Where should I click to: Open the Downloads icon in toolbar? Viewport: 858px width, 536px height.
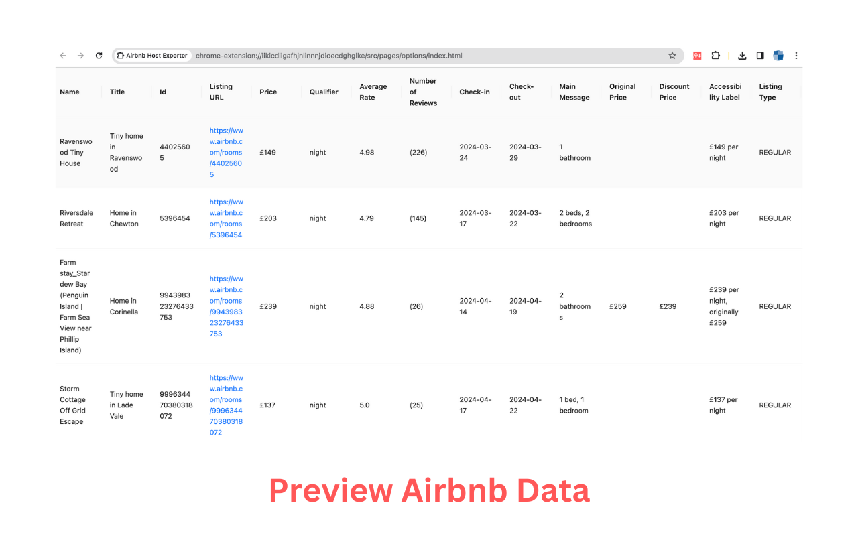[742, 56]
